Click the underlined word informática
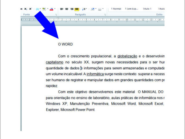Image resolution: width=185 pixels, height=139 pixels. (x=95, y=74)
